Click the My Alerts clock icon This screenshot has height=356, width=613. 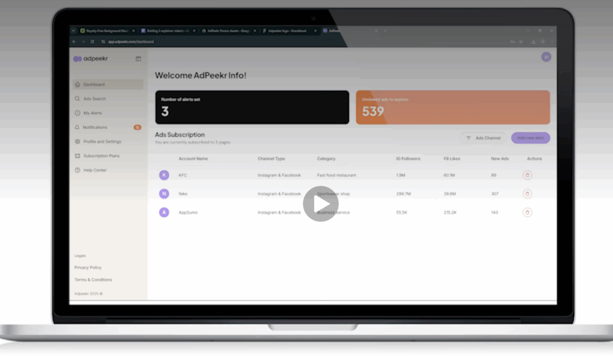77,113
